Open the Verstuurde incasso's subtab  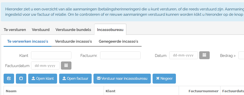[x=73, y=41]
